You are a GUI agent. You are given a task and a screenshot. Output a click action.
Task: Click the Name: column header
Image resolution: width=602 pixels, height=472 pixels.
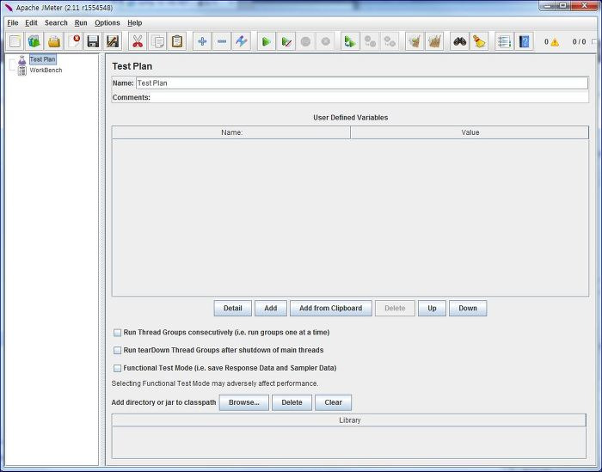[231, 132]
